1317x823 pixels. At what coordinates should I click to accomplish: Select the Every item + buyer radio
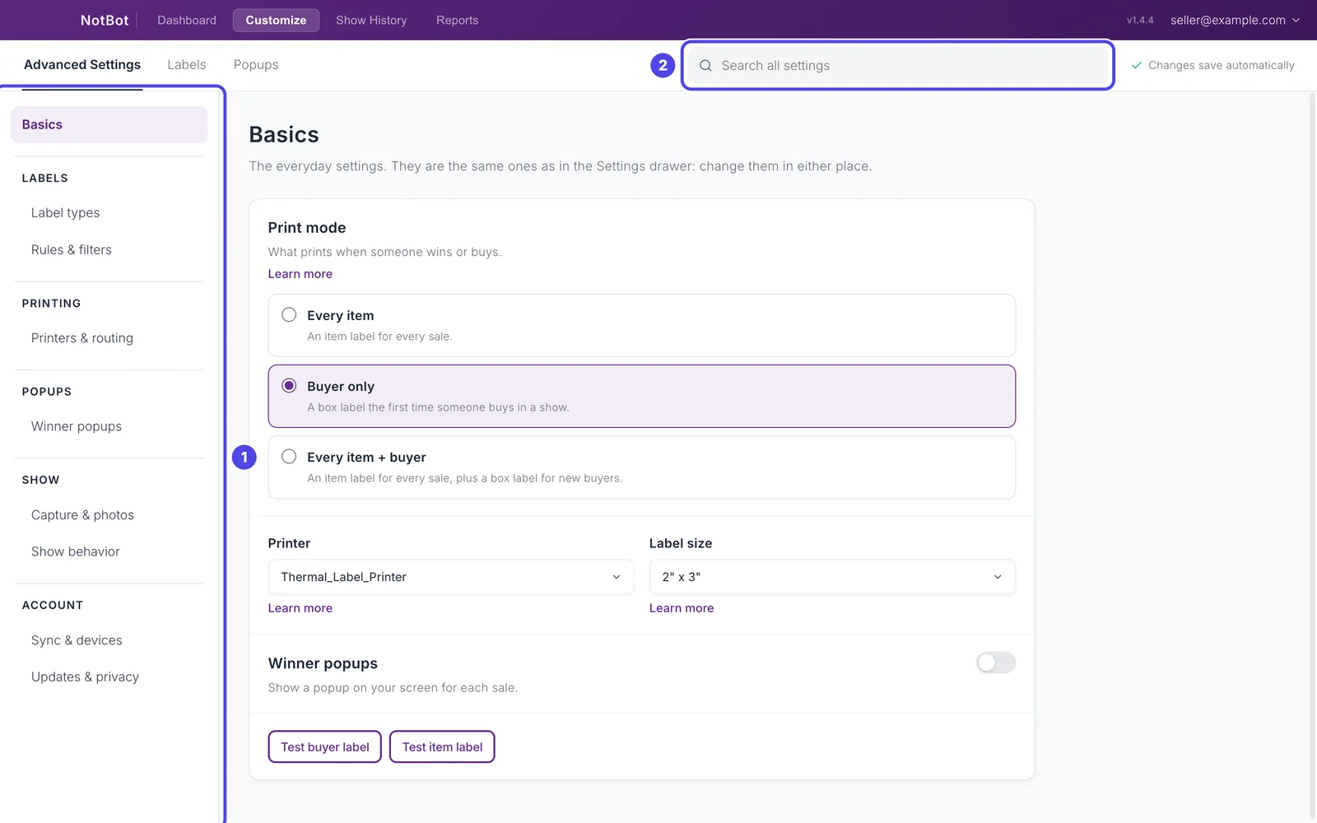tap(289, 457)
